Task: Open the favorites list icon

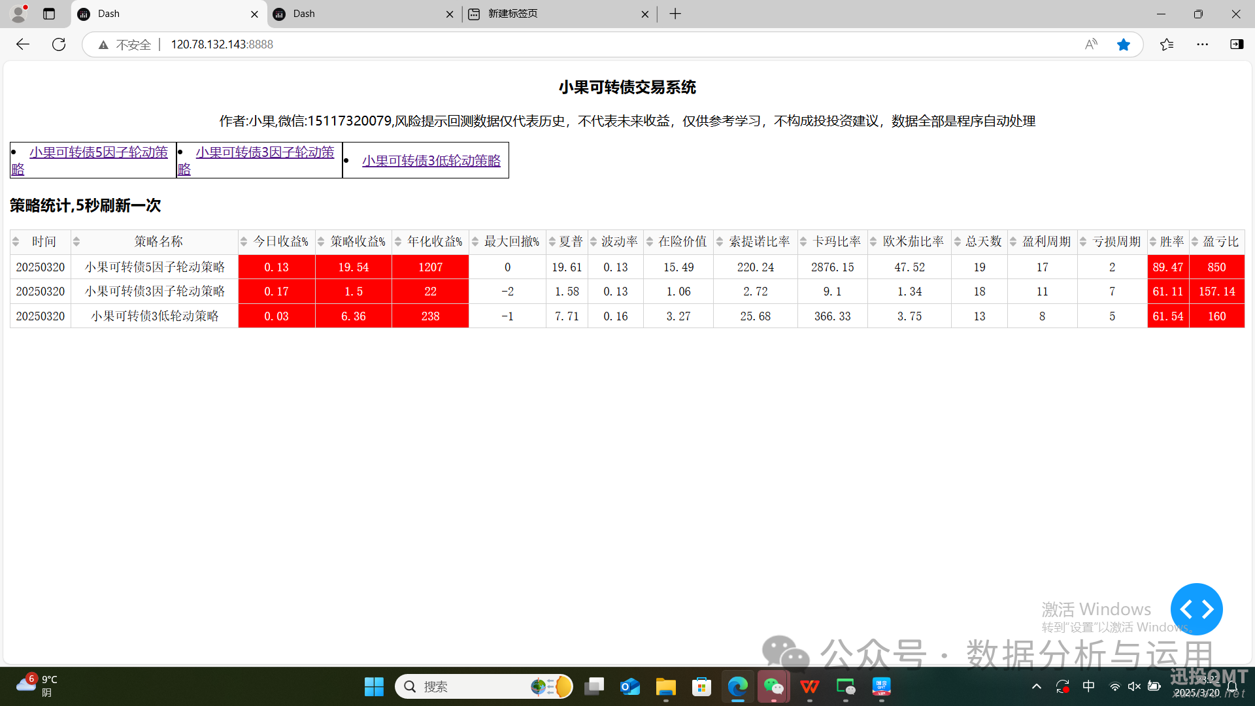Action: coord(1167,44)
